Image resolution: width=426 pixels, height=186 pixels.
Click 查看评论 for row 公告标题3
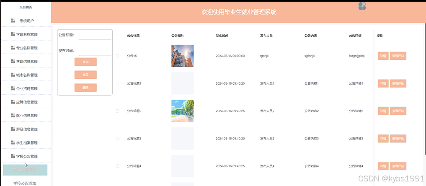(x=398, y=139)
